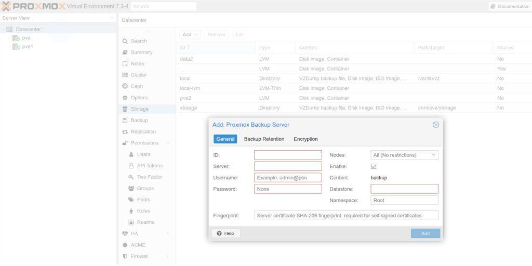Collapse the Permissions submenu chevron
Screen dimensions: 532x266
click(x=168, y=143)
